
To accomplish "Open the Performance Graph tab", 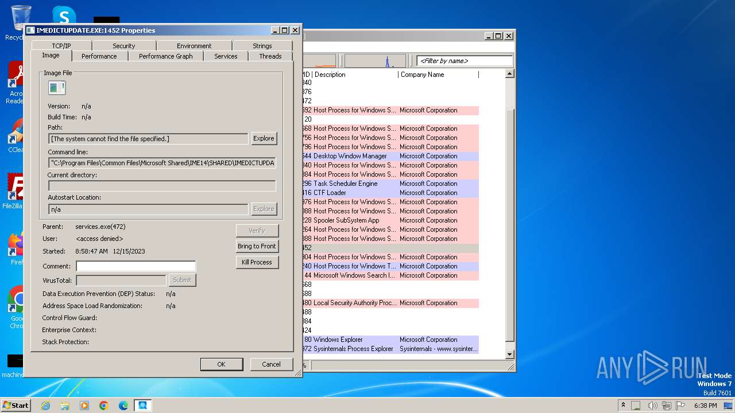I will click(165, 56).
